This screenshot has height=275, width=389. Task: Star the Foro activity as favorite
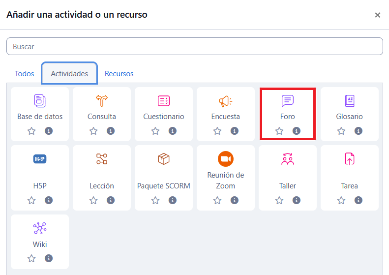[279, 131]
